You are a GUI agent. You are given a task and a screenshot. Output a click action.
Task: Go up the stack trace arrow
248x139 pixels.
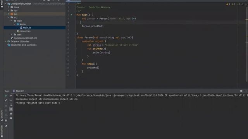pos(11,96)
